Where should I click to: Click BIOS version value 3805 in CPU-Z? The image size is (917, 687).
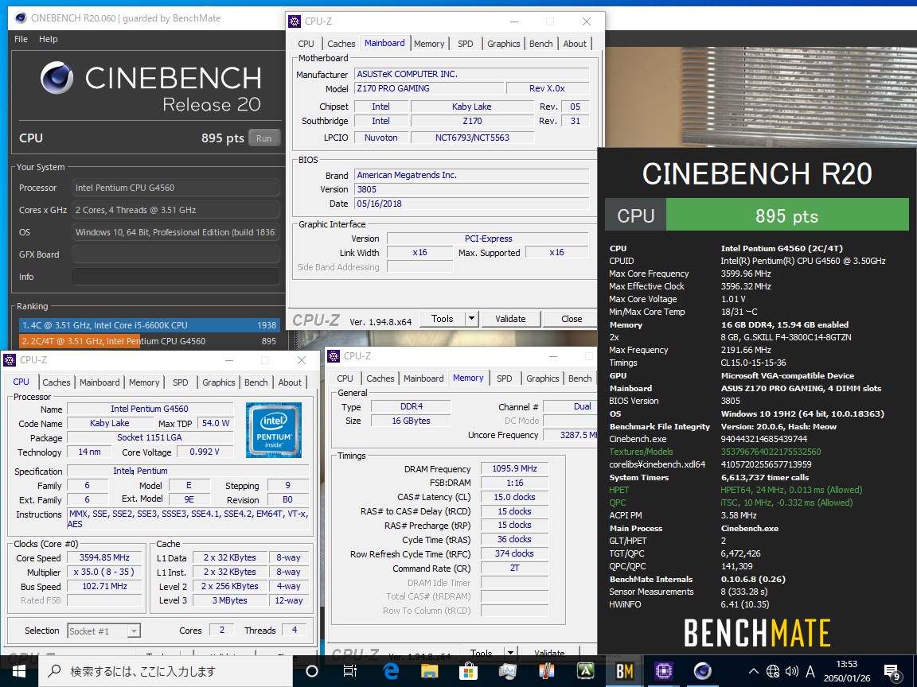pyautogui.click(x=472, y=189)
